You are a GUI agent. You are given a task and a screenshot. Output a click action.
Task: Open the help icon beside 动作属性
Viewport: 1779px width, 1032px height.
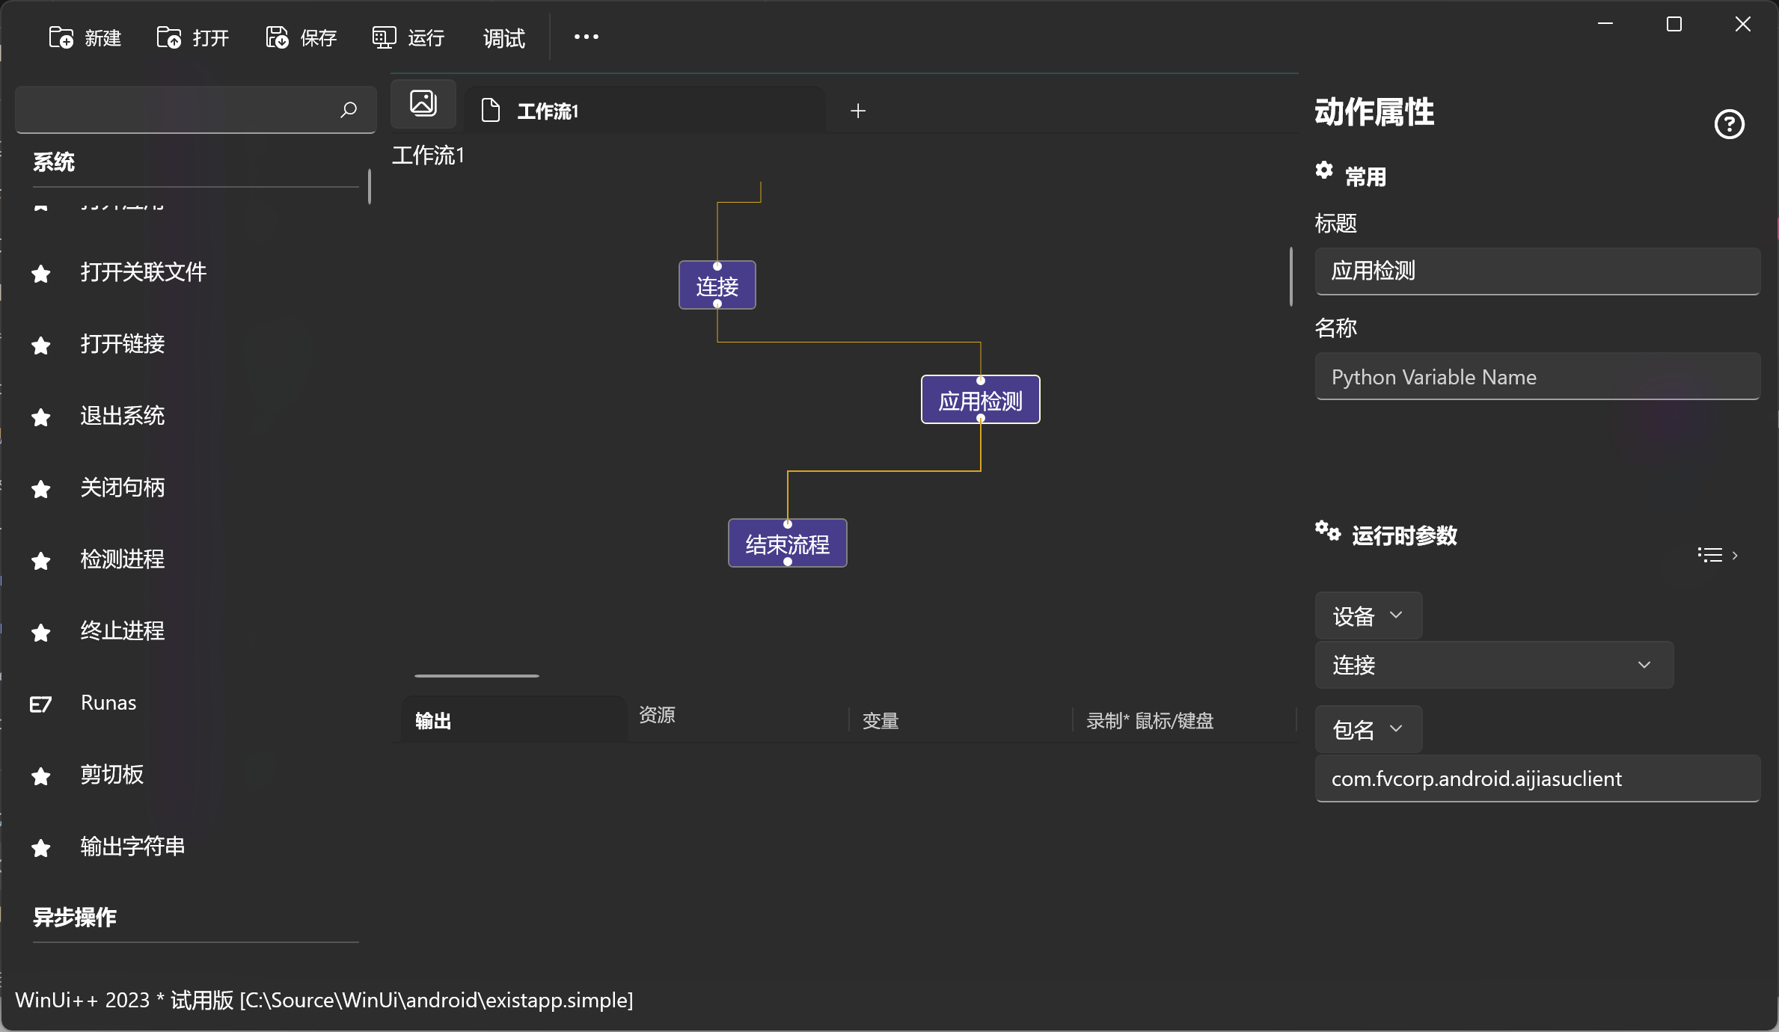tap(1729, 123)
